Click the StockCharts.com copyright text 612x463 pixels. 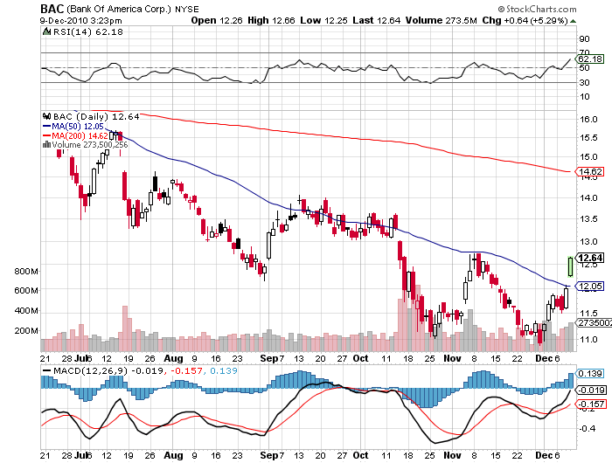click(x=537, y=9)
